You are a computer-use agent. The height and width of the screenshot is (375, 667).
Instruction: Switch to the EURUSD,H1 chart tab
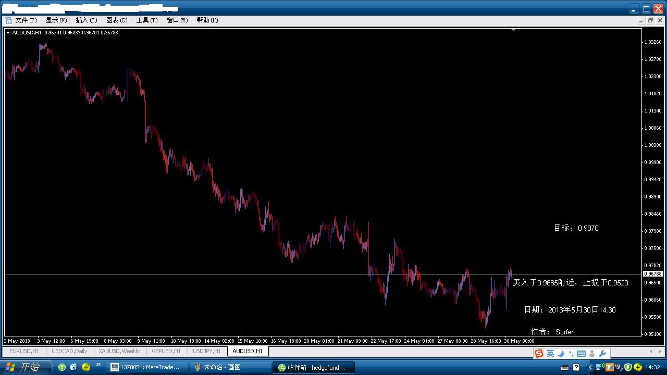pos(24,351)
